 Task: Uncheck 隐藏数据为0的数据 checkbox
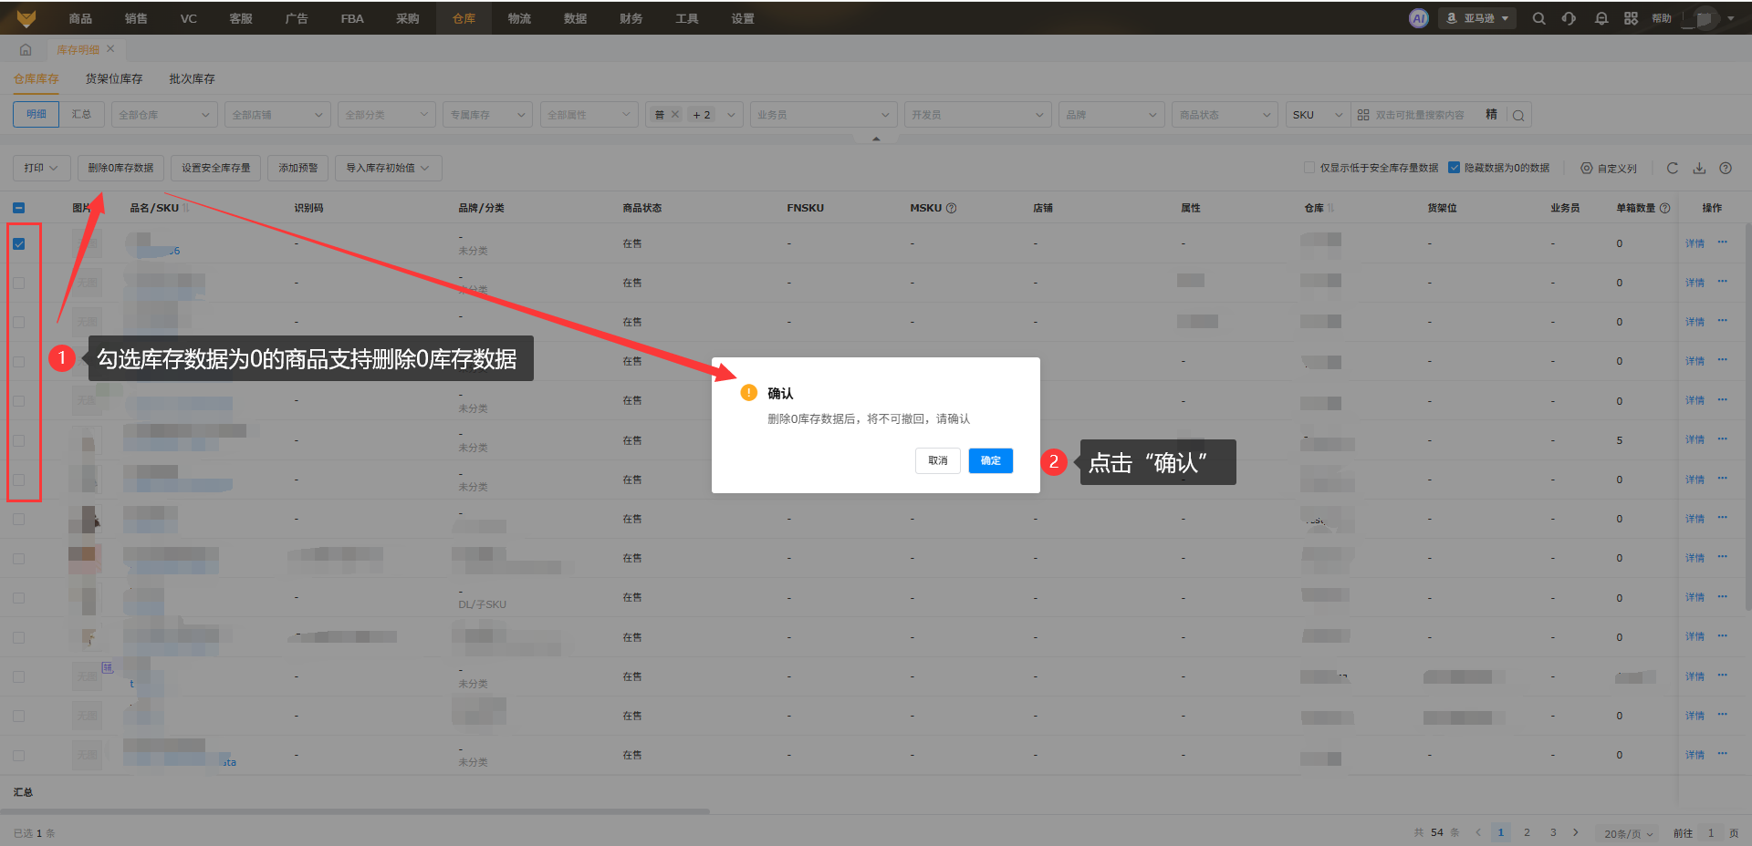1455,168
